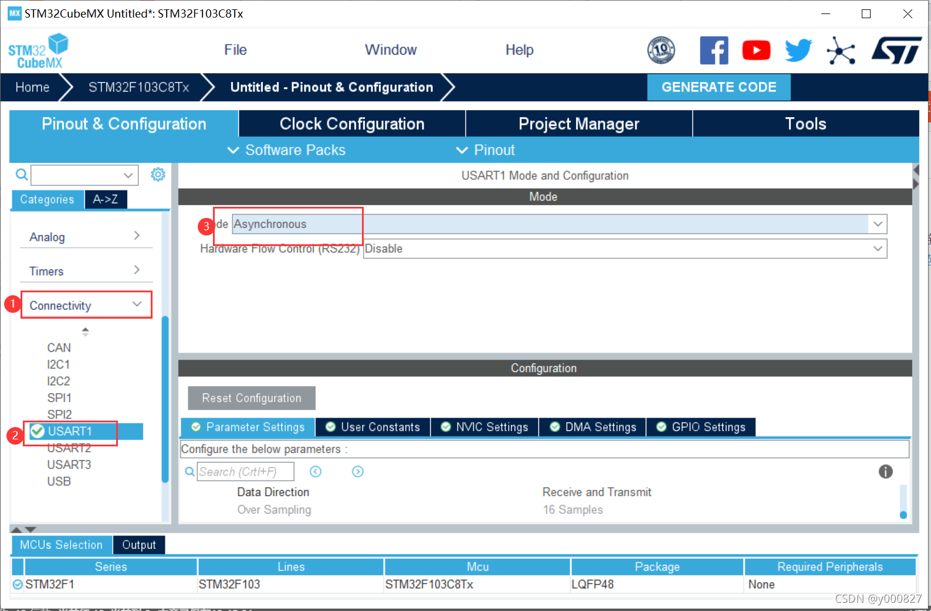Open the File menu
931x611 pixels.
coord(235,50)
